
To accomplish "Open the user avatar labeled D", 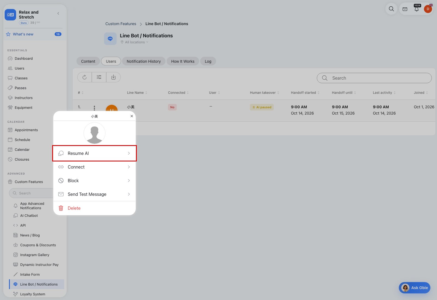I will (428, 9).
